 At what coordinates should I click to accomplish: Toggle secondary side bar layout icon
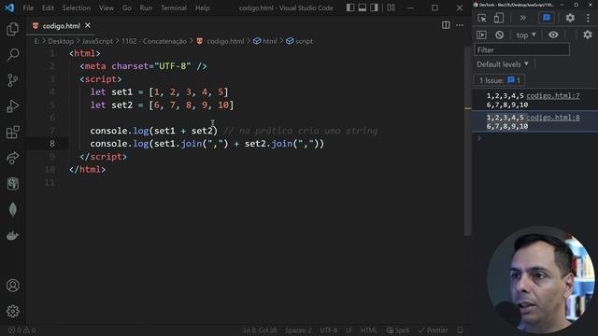point(374,7)
